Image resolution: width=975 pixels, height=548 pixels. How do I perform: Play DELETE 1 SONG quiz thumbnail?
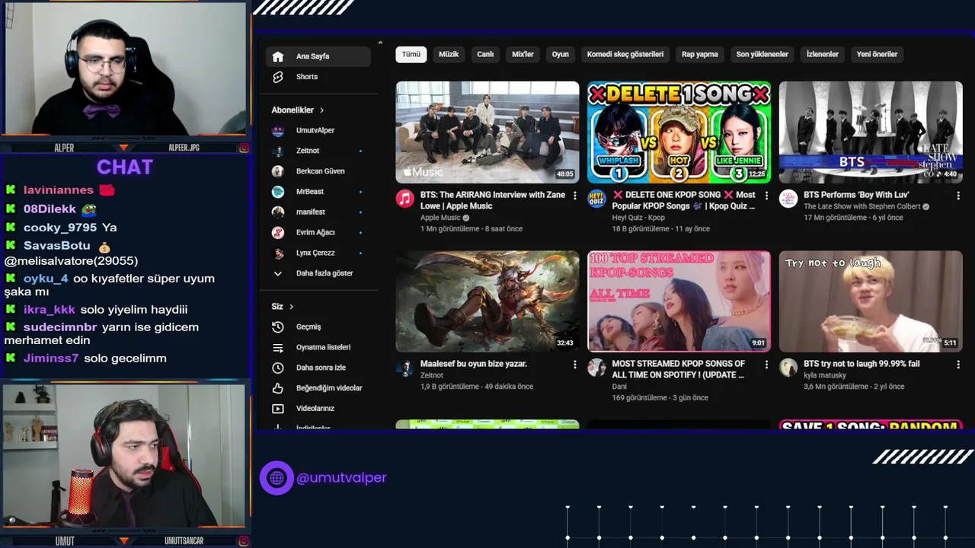(x=679, y=132)
